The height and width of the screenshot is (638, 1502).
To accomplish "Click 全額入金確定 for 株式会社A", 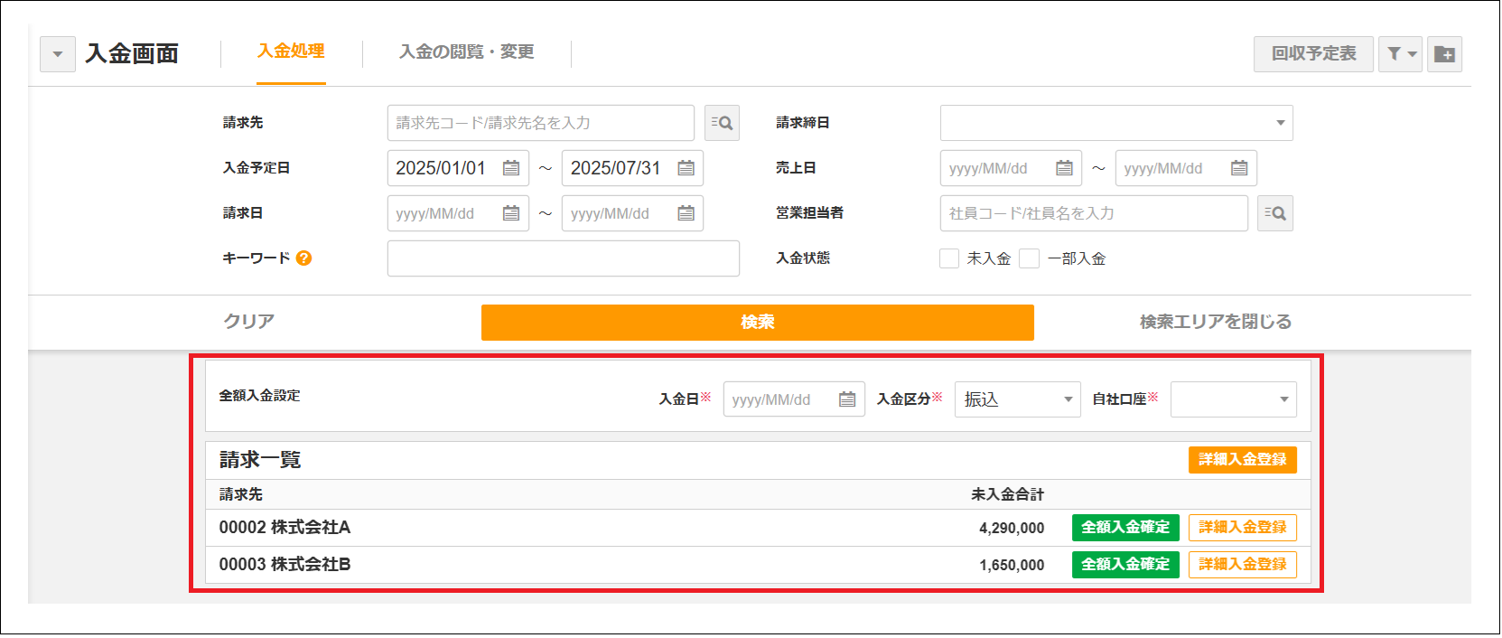I will coord(1124,528).
